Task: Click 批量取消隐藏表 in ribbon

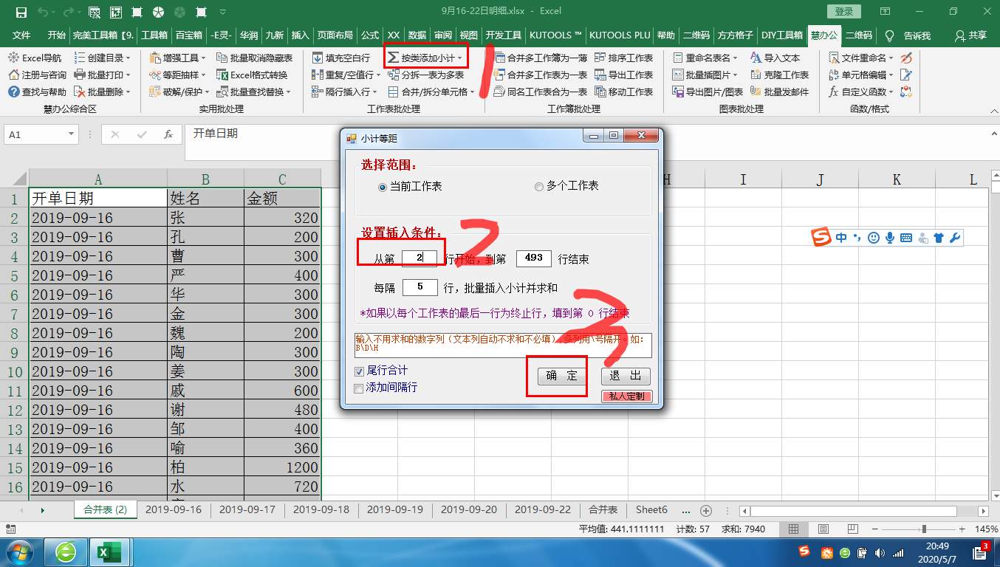Action: click(x=254, y=58)
